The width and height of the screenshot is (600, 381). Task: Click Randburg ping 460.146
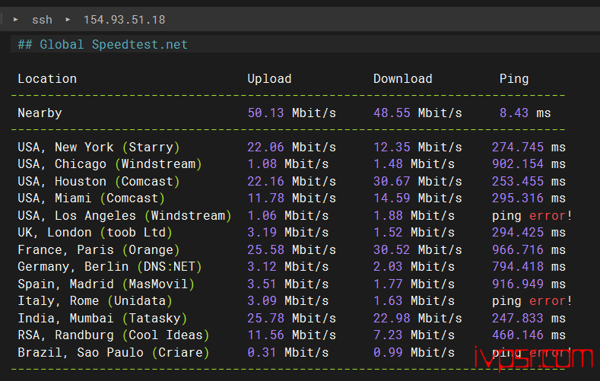(517, 335)
